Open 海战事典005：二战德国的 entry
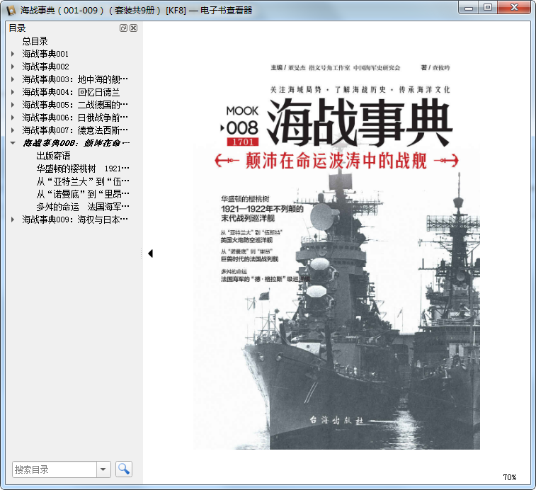The image size is (536, 490). point(75,105)
